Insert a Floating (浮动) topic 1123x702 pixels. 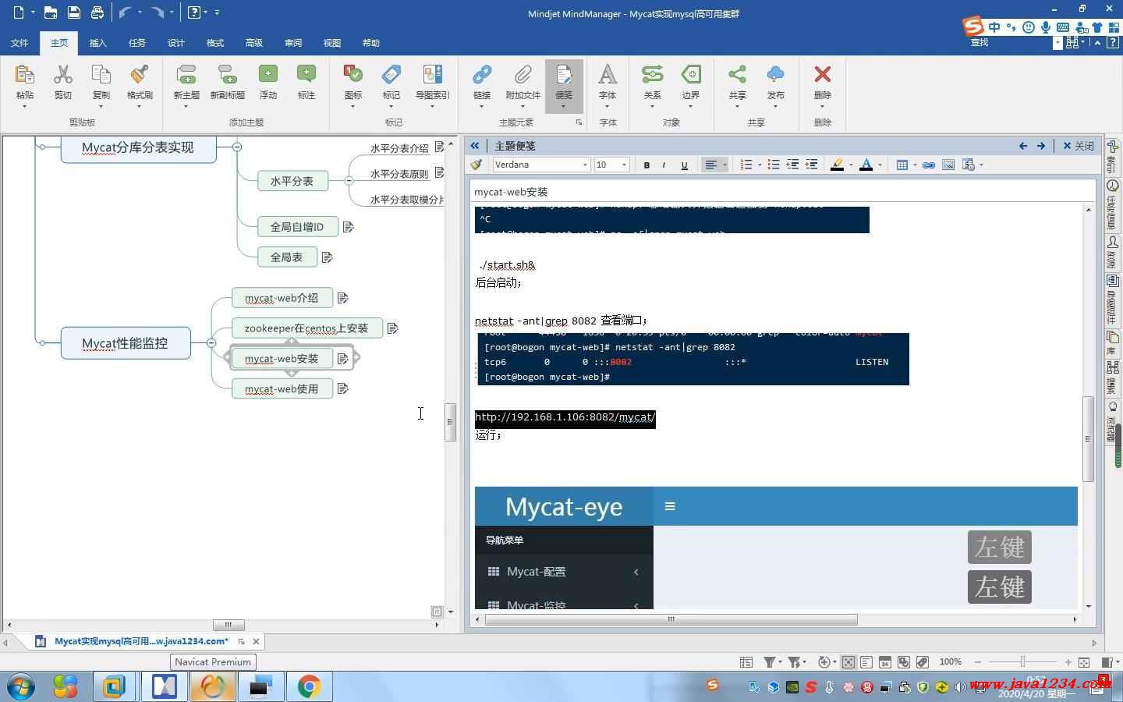(268, 75)
